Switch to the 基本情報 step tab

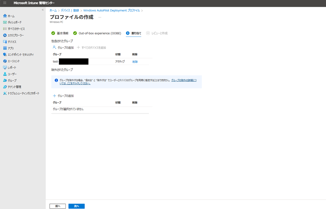click(60, 33)
